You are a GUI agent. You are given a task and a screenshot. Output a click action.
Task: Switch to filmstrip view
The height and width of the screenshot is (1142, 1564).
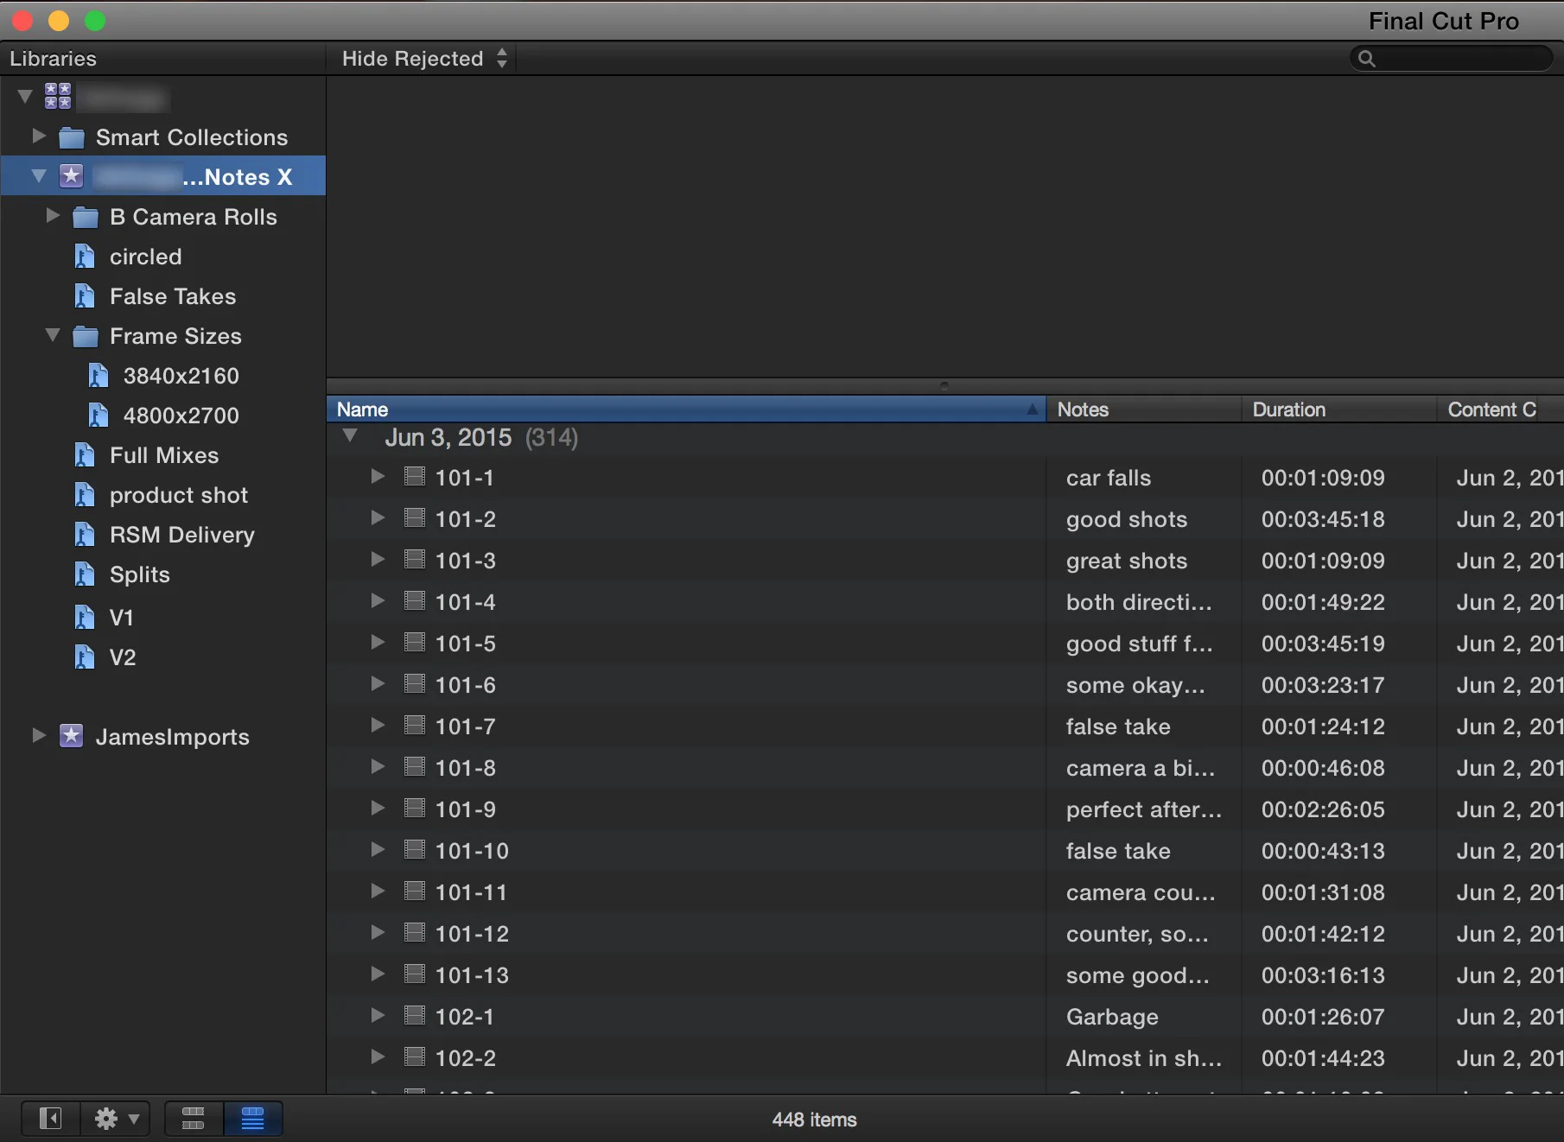(x=194, y=1119)
